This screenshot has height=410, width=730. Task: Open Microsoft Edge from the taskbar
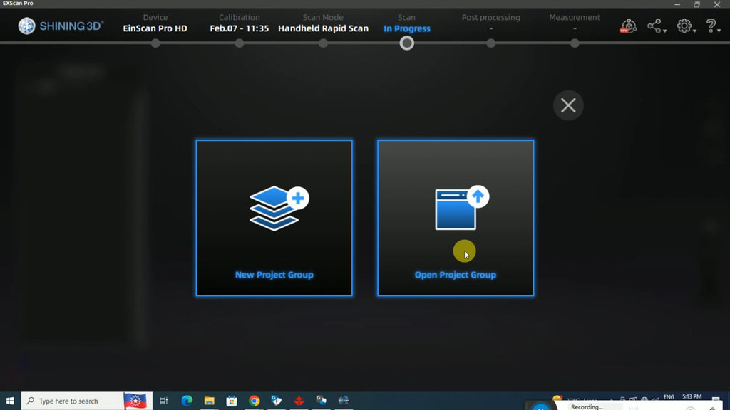(187, 401)
